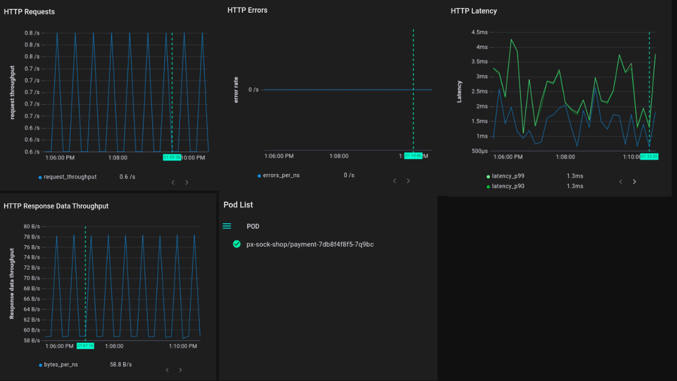Viewport: 677px width, 381px height.
Task: Open the Pod List column options menu icon
Action: 226,225
